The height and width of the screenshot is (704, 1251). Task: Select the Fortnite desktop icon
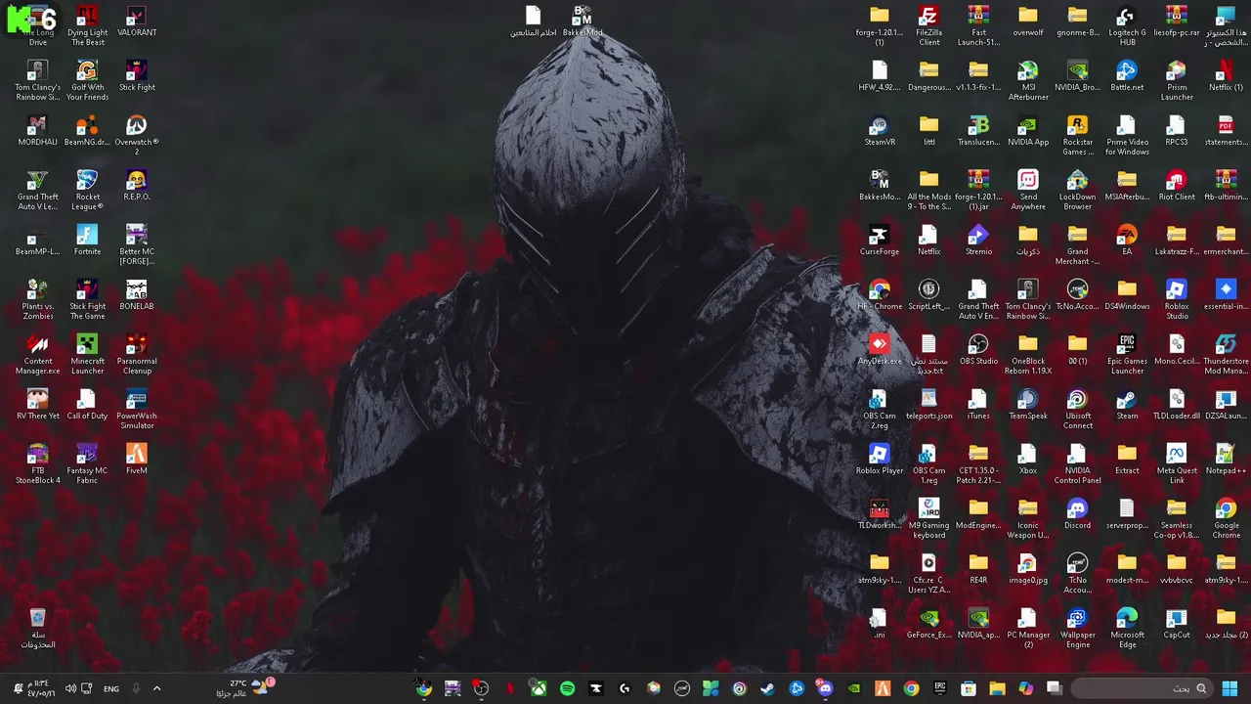(87, 242)
